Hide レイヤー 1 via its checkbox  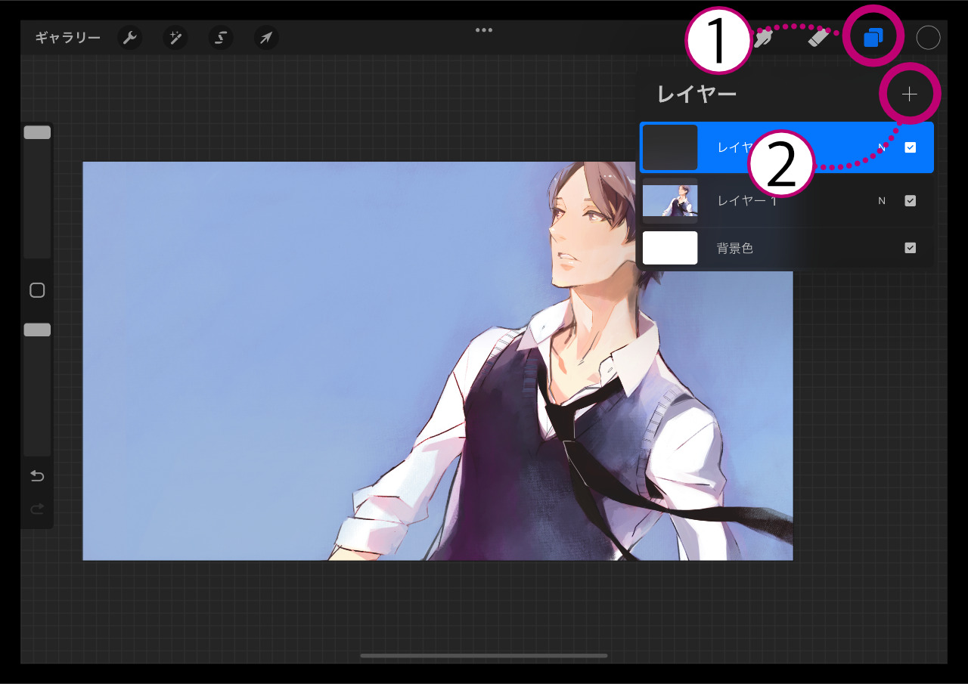tap(911, 201)
